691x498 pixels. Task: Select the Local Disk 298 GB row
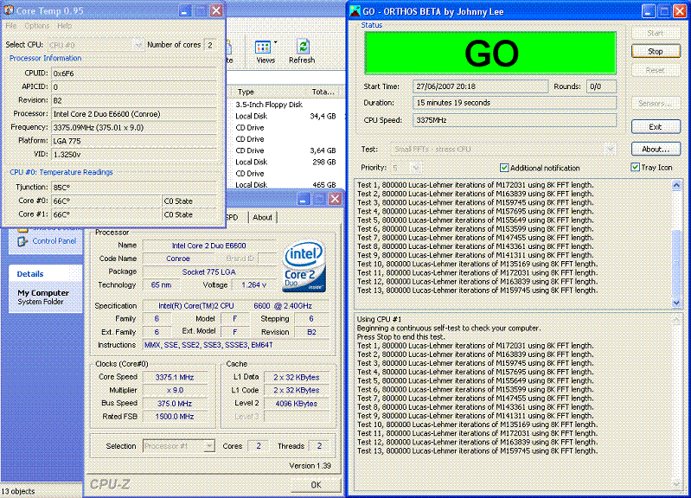coord(286,162)
